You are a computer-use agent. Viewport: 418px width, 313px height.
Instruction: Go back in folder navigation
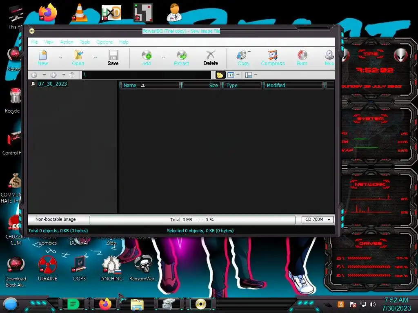click(x=34, y=75)
